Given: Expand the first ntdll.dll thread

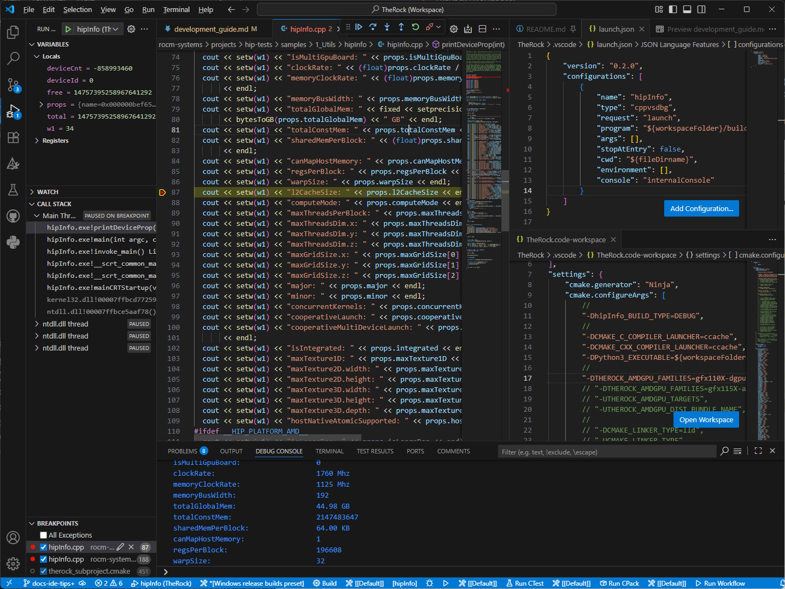Looking at the screenshot, I should click(37, 324).
